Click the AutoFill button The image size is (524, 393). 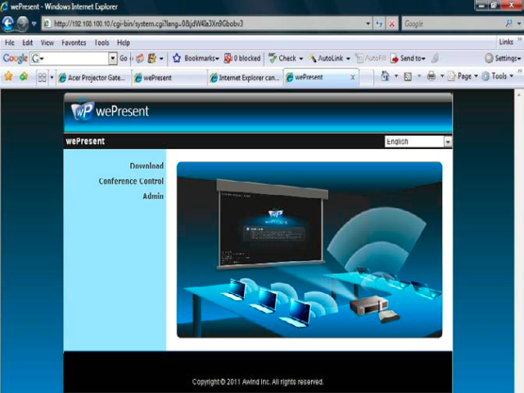[x=371, y=58]
